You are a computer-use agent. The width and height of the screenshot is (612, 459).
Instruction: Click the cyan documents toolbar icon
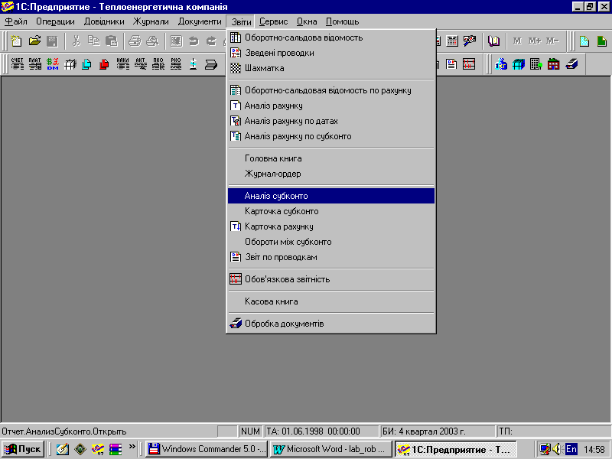tap(86, 64)
